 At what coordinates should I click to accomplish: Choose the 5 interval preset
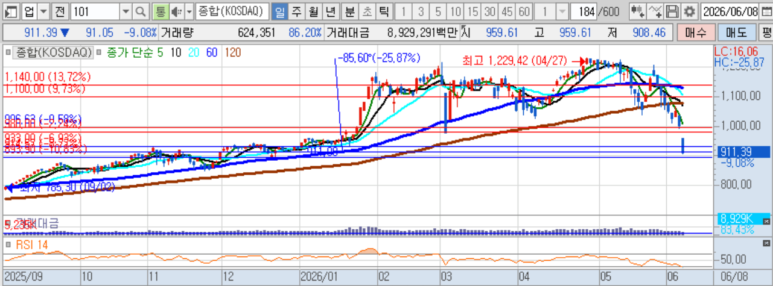click(x=438, y=11)
